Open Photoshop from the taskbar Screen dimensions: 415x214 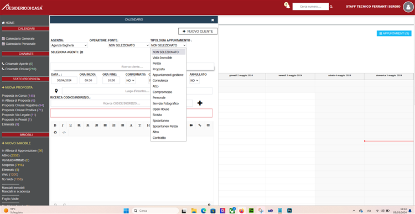click(x=289, y=211)
